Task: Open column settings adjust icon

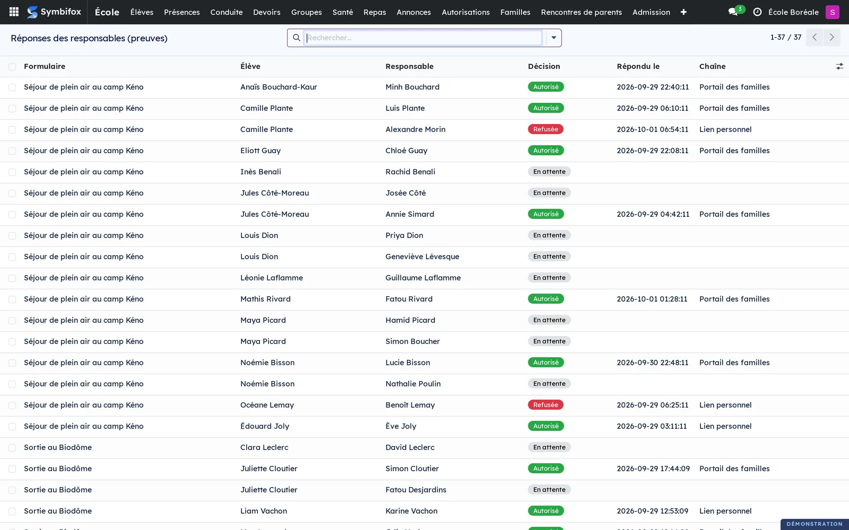Action: coord(839,66)
